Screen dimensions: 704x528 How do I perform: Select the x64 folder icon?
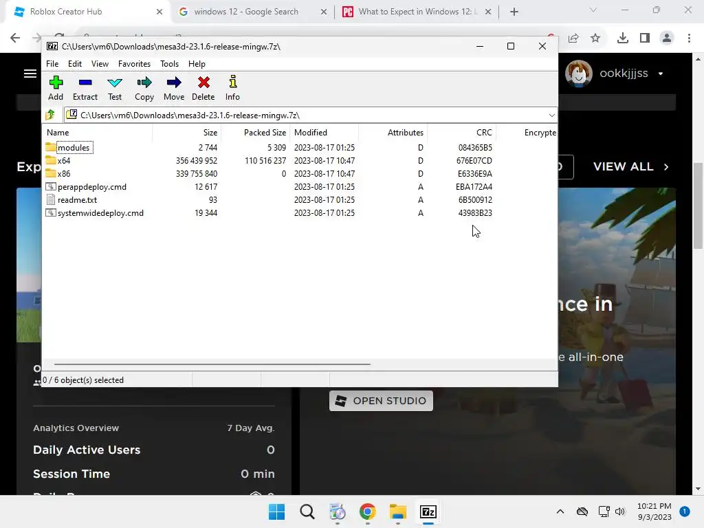[51, 160]
